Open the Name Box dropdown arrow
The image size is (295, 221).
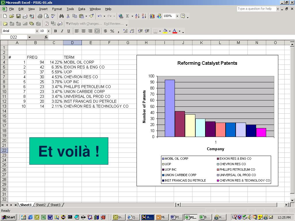tap(29, 37)
